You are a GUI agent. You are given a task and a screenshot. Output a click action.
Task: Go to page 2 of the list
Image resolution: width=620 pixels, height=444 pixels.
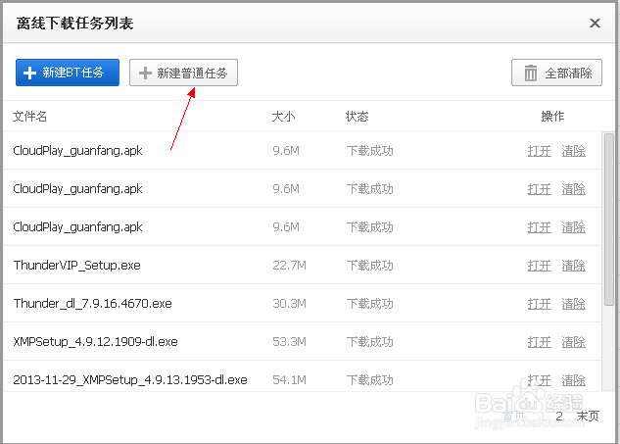pos(558,416)
